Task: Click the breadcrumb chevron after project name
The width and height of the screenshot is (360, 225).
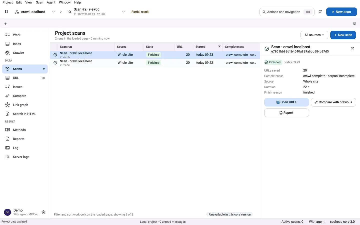Action: click(x=61, y=12)
